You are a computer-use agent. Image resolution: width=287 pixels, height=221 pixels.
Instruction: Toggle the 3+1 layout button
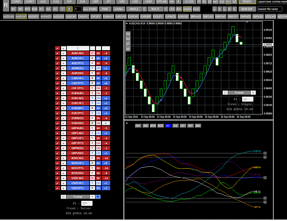[228, 2]
